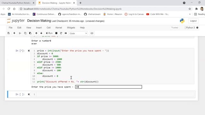This screenshot has width=205, height=115.
Task: Move selected cell up arrow
Action: coord(36,33)
